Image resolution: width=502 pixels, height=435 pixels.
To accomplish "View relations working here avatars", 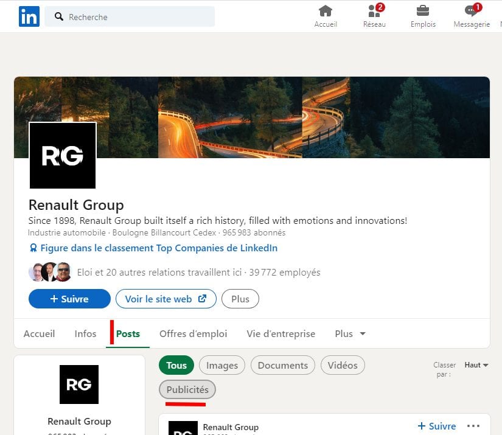I will click(x=50, y=272).
